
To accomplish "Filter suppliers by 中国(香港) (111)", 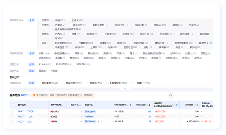I will 62,53.
